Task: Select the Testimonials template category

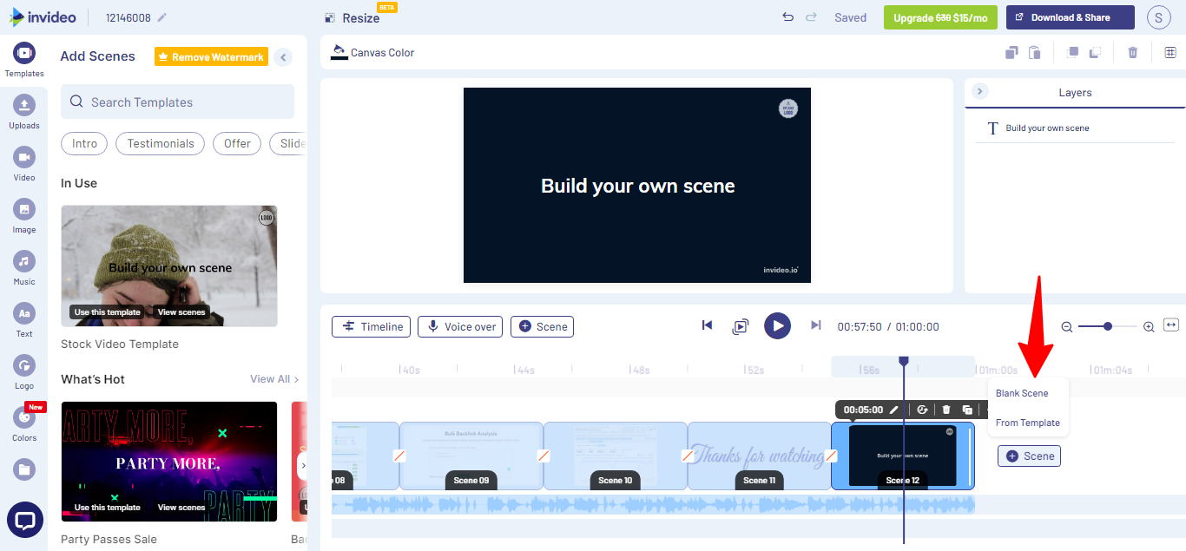Action: coord(161,143)
